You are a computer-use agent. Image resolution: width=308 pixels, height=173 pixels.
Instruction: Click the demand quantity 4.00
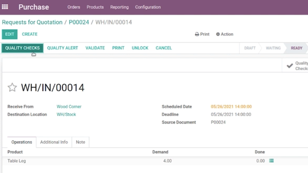(x=167, y=161)
